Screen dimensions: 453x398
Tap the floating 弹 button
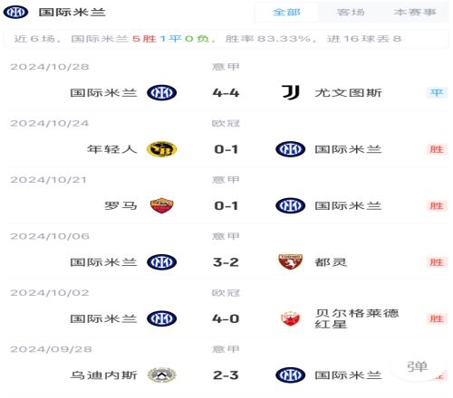pyautogui.click(x=417, y=366)
